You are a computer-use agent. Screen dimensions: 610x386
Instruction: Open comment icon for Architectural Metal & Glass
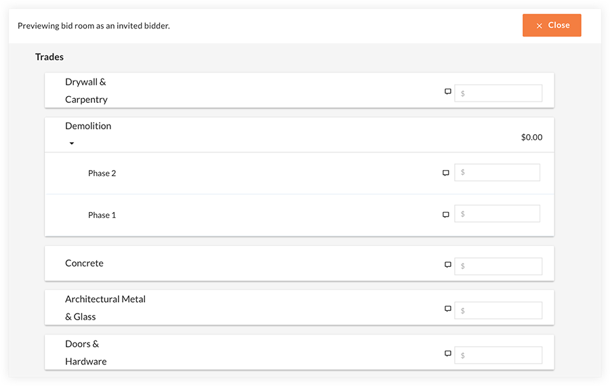point(448,309)
